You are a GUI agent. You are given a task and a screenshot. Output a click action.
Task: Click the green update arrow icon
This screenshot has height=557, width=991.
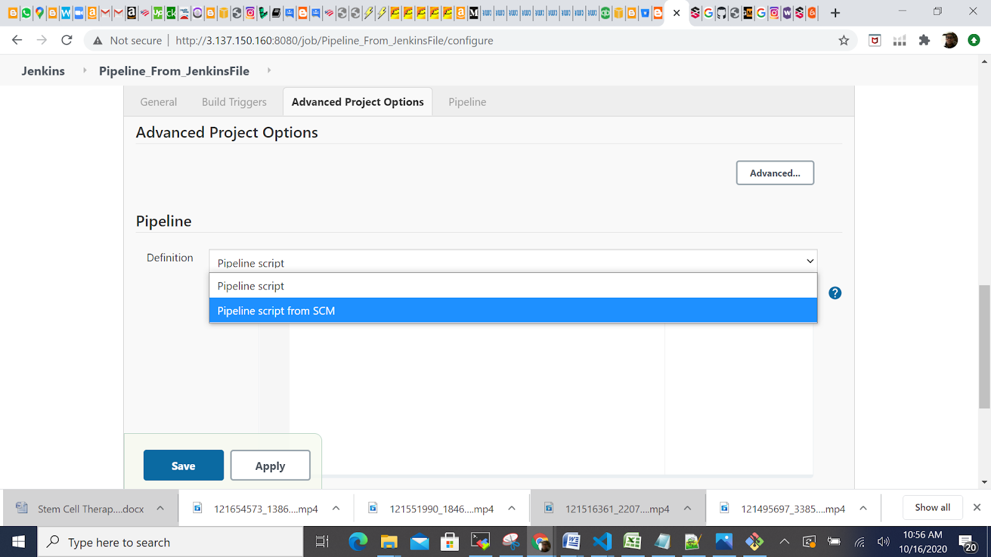click(x=974, y=40)
